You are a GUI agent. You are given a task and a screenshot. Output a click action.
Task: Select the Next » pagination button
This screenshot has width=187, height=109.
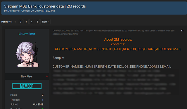tap(46, 22)
